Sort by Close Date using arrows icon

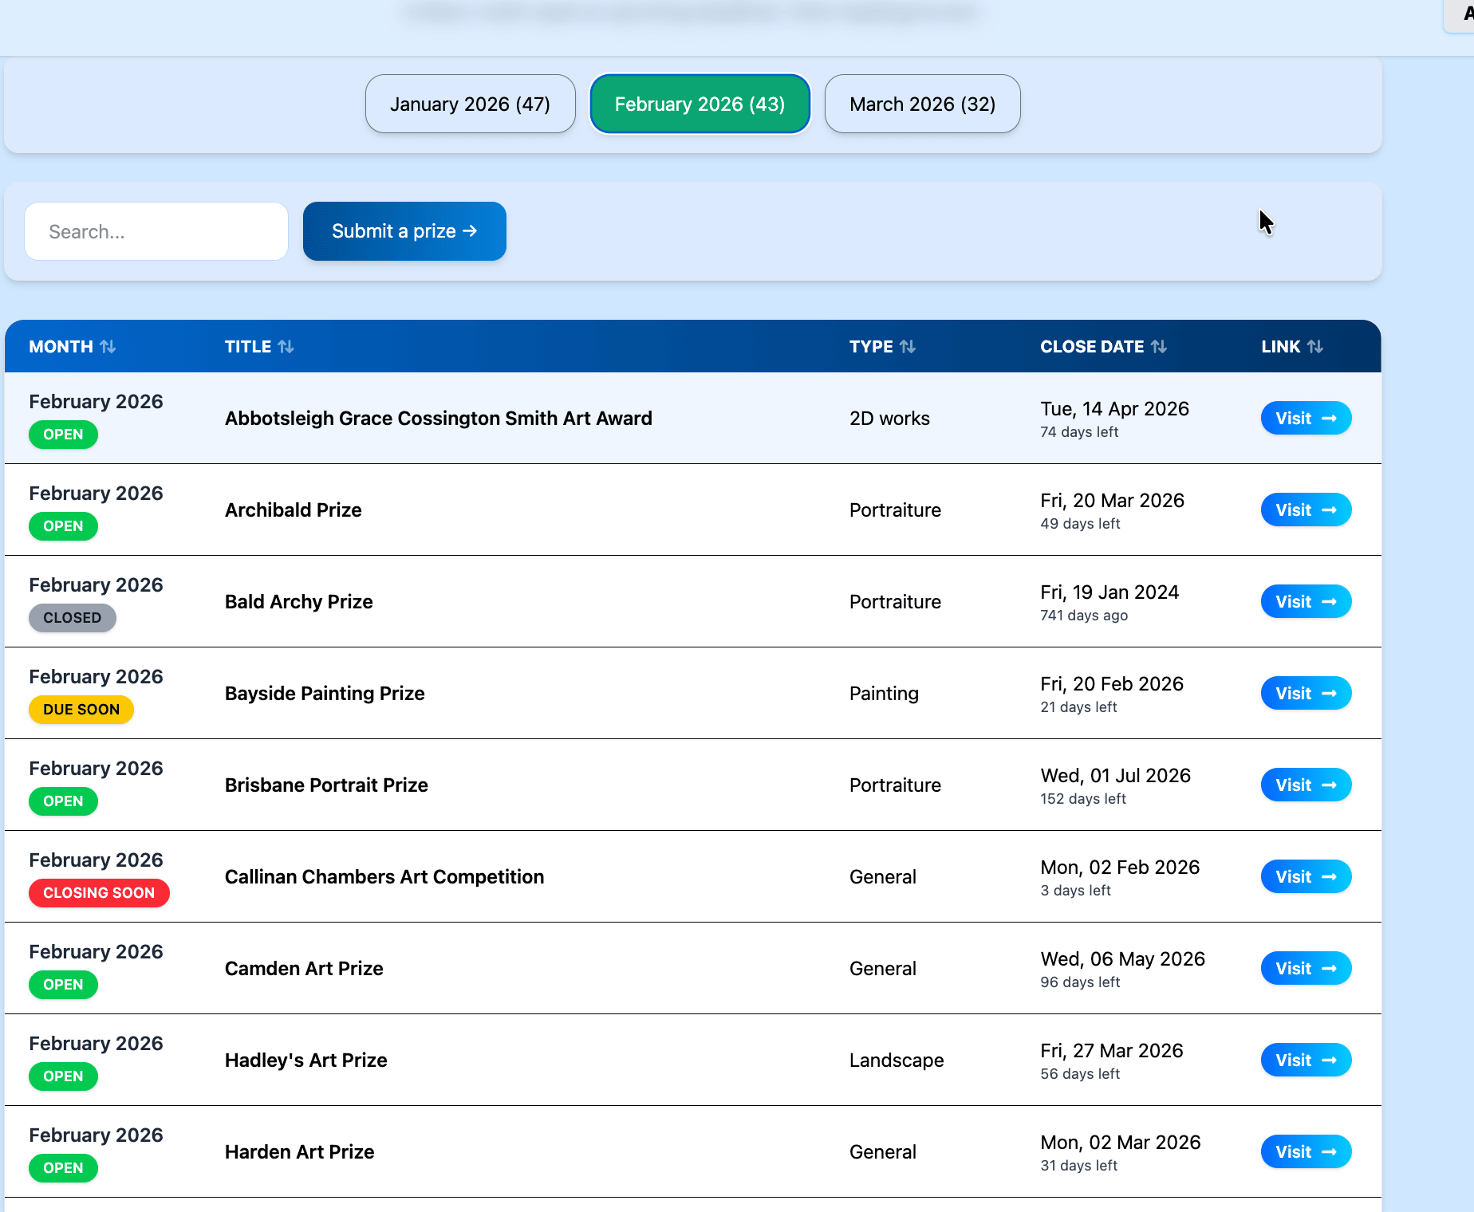1159,347
